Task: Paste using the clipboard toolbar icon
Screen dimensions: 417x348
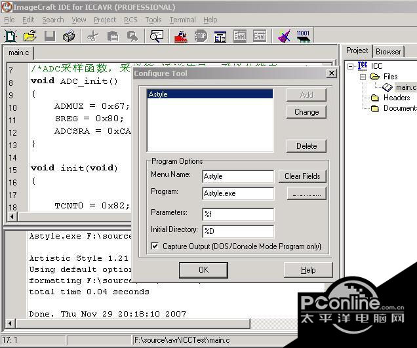Action: tap(113, 36)
